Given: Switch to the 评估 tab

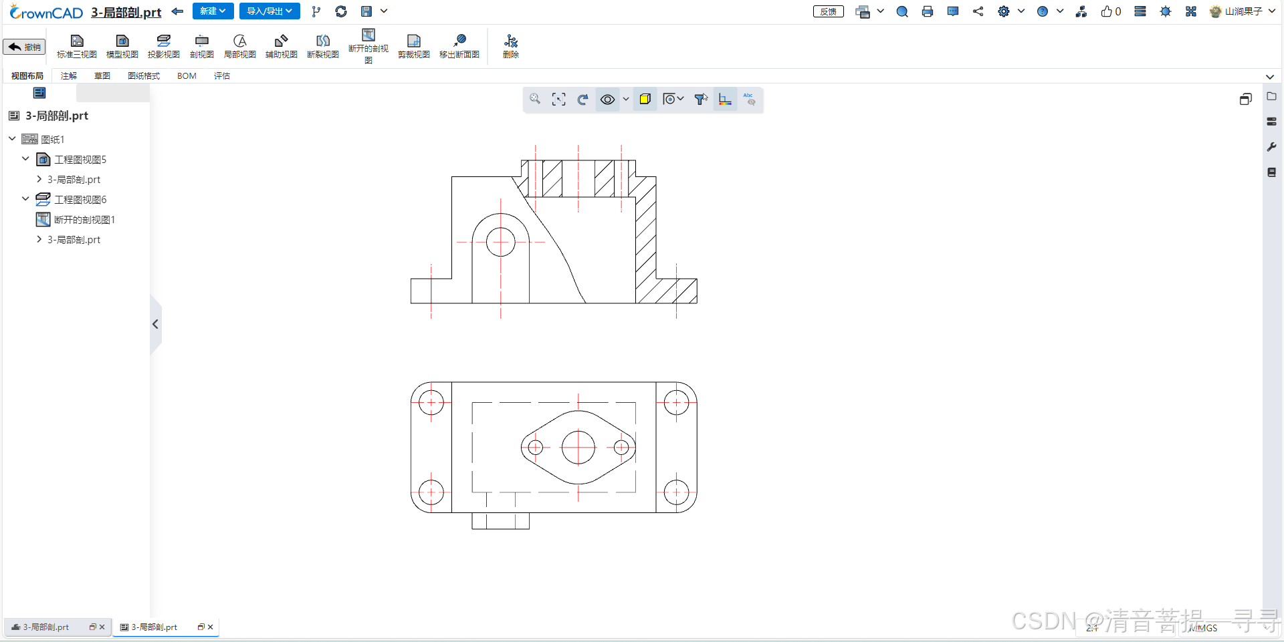Looking at the screenshot, I should 222,76.
